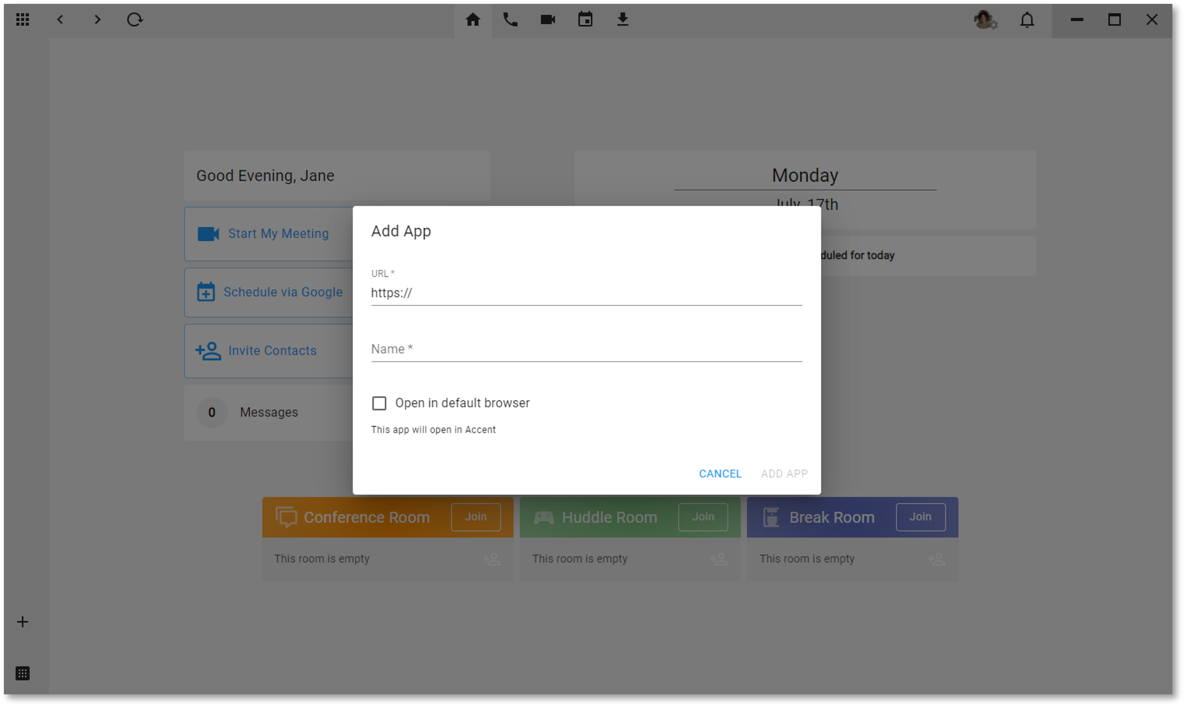Click the bottom-left keypad grid icon
The width and height of the screenshot is (1184, 706).
[23, 673]
